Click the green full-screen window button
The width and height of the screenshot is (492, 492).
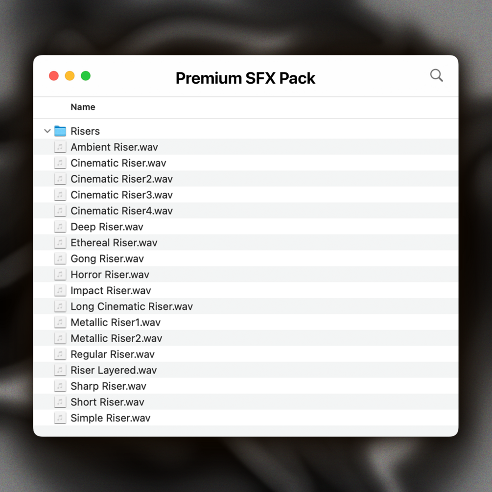[x=86, y=76]
